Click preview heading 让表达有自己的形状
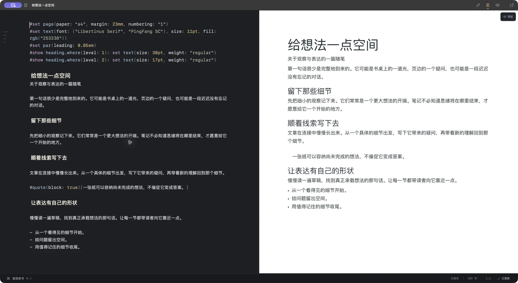 coord(321,171)
